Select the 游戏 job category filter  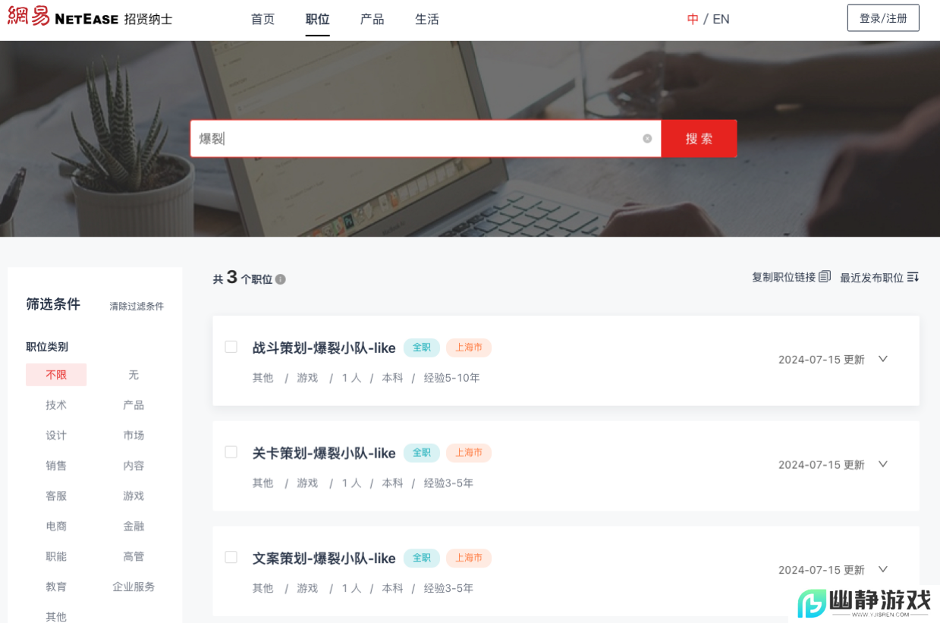[134, 496]
